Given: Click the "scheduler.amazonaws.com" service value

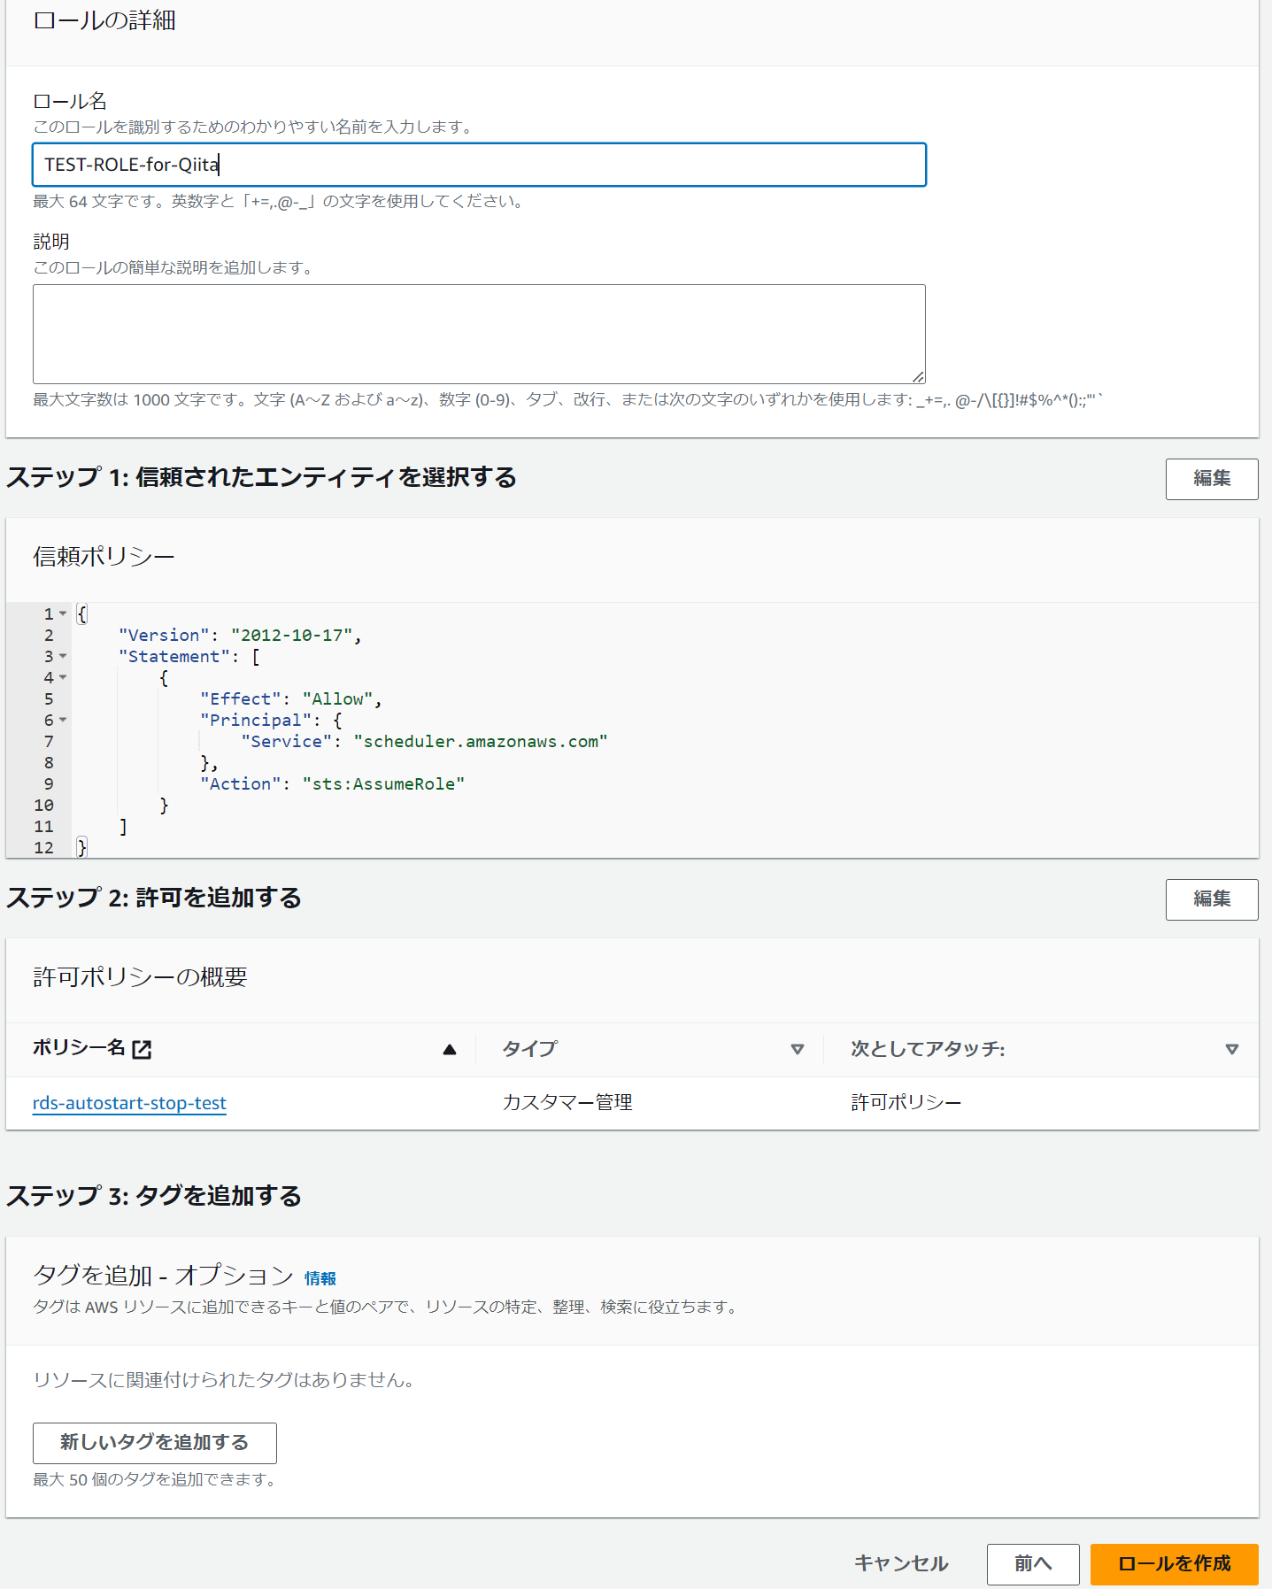Looking at the screenshot, I should click(481, 741).
